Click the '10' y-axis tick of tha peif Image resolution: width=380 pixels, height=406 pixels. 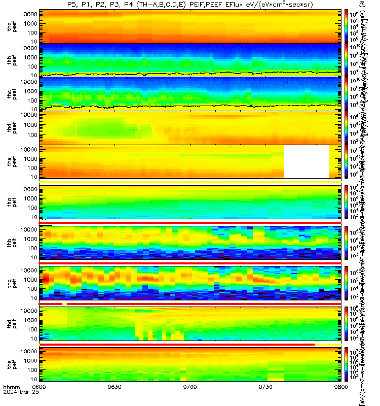coord(34,217)
